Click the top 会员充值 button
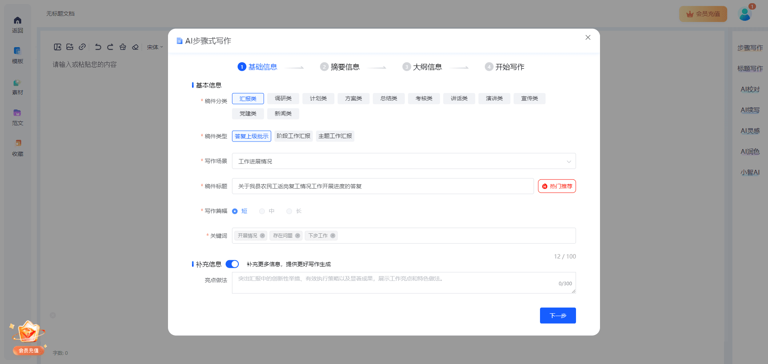 click(703, 14)
